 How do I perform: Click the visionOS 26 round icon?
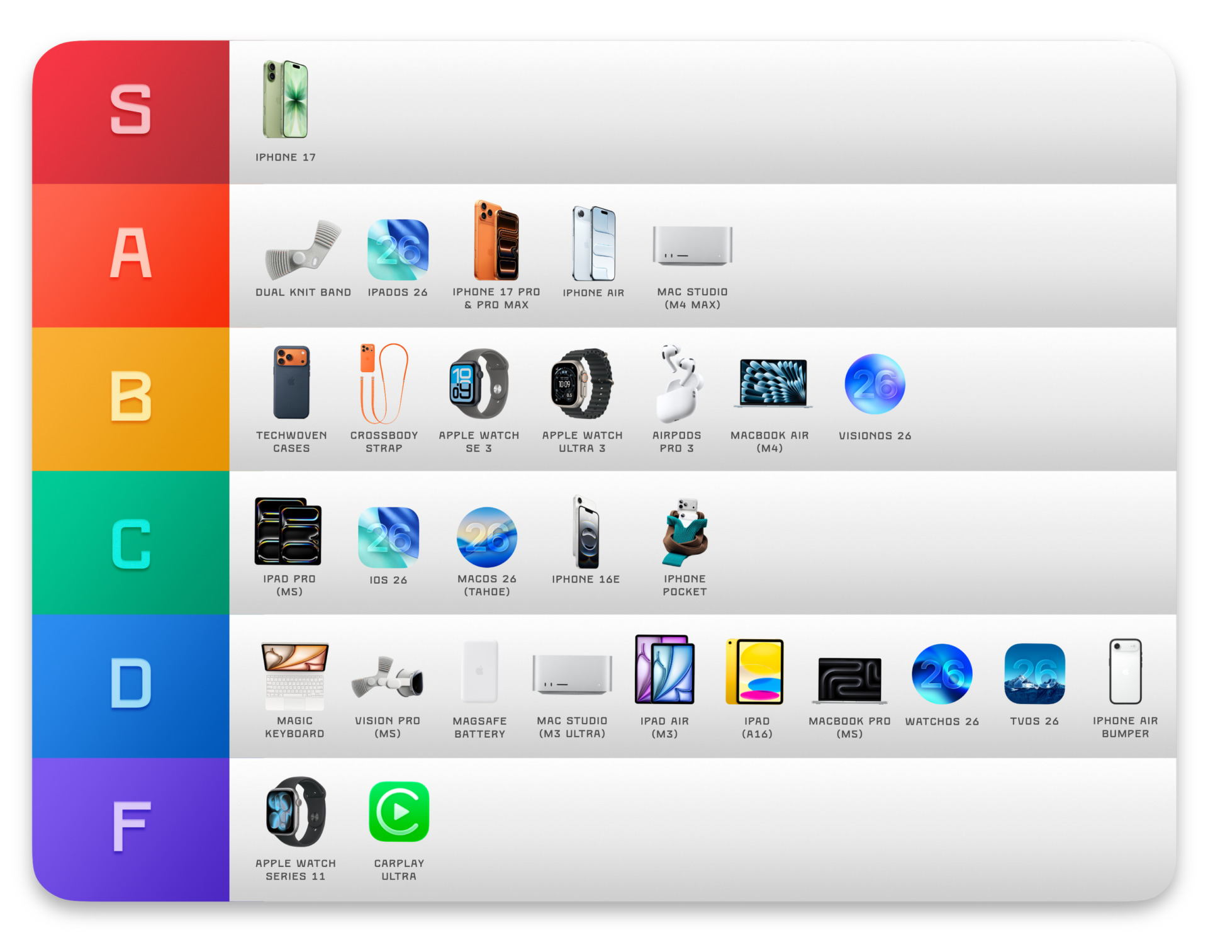[875, 383]
